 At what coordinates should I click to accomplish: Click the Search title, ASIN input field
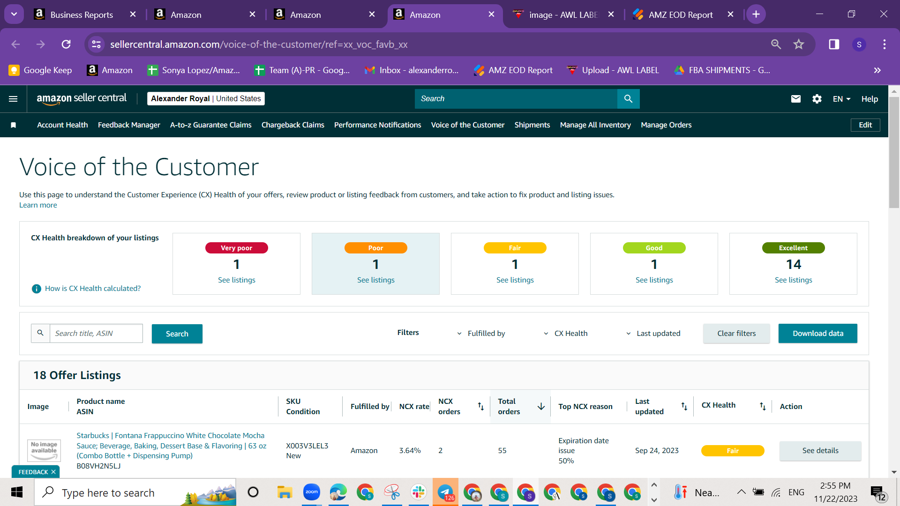point(96,334)
